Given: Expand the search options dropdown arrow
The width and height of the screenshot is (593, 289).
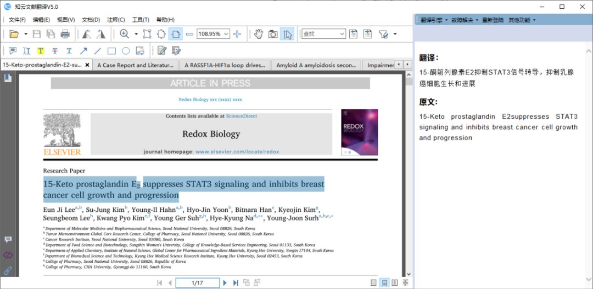Looking at the screenshot, I should pyautogui.click(x=395, y=34).
